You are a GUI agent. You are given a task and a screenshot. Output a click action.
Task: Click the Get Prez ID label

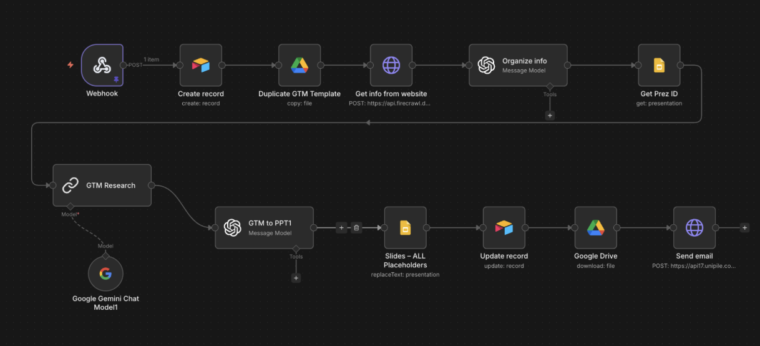coord(659,94)
